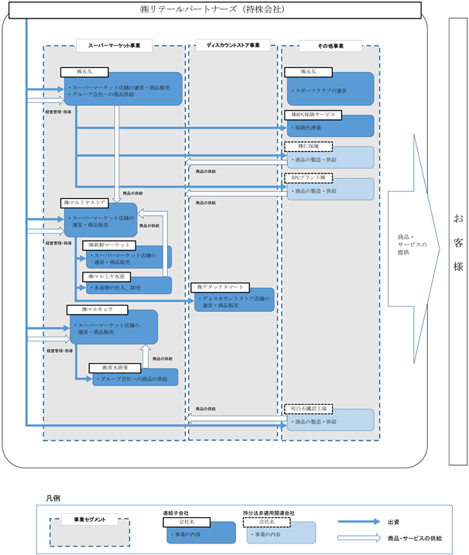Click the '凡例' legend heading

click(53, 498)
